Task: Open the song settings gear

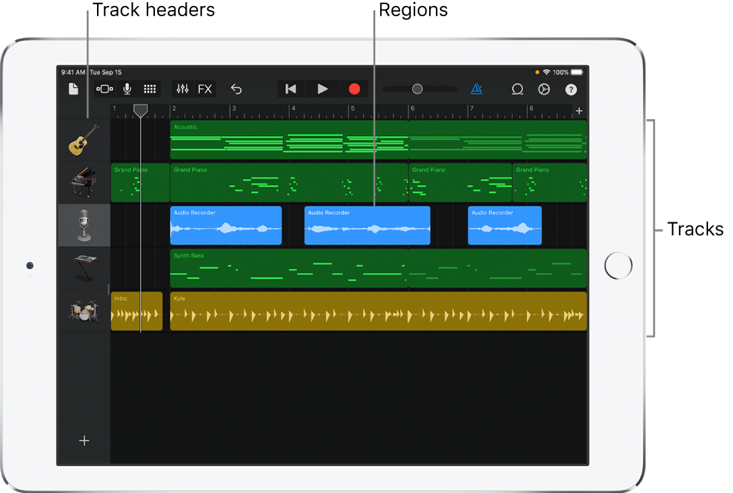Action: point(545,88)
